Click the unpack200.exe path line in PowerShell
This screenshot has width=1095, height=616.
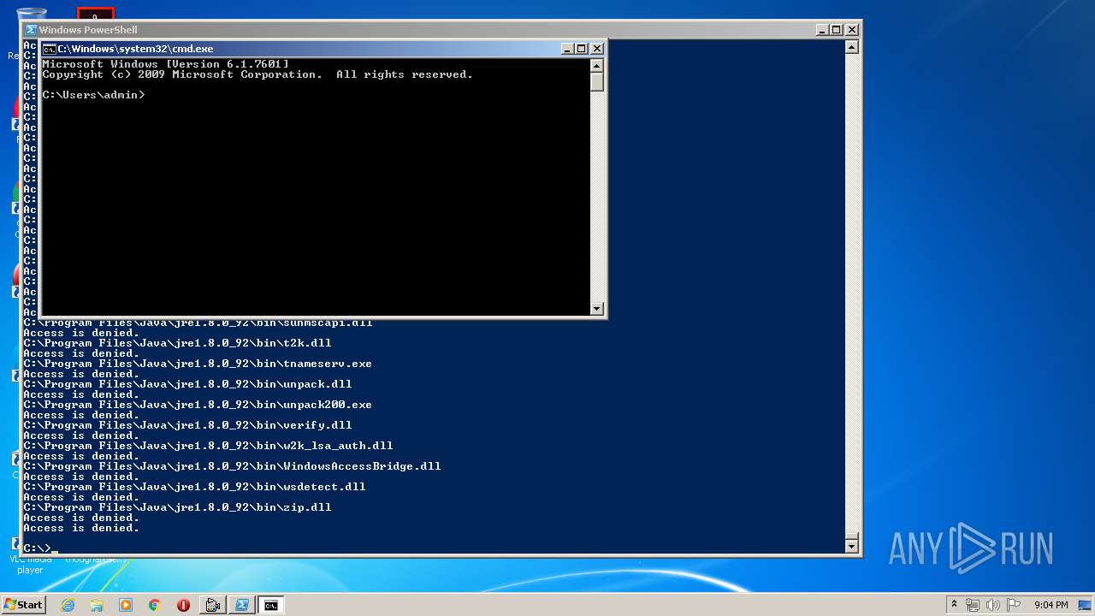point(198,405)
